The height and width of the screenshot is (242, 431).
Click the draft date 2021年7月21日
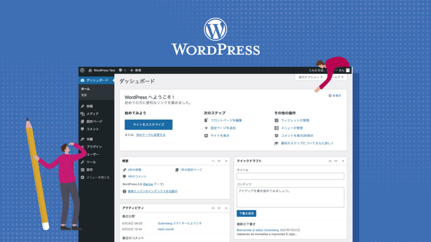[x=290, y=230]
